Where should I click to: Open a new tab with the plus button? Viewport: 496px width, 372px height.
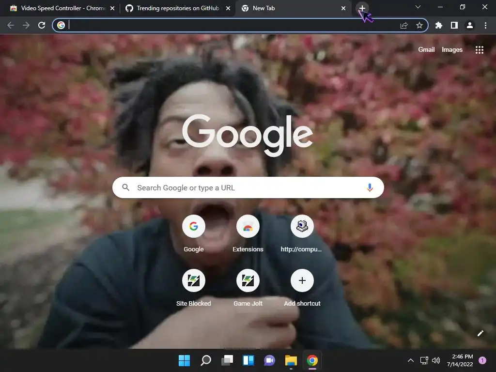tap(362, 8)
